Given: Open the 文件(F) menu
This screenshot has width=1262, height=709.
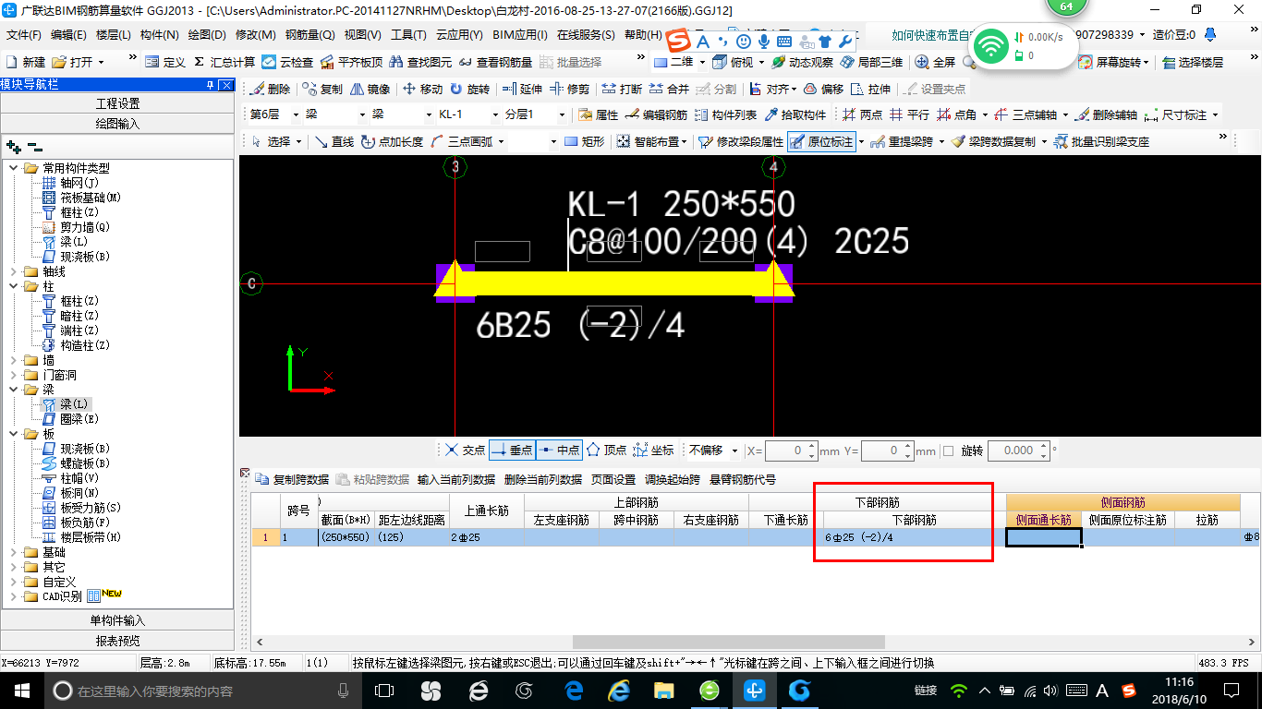Looking at the screenshot, I should tap(24, 35).
